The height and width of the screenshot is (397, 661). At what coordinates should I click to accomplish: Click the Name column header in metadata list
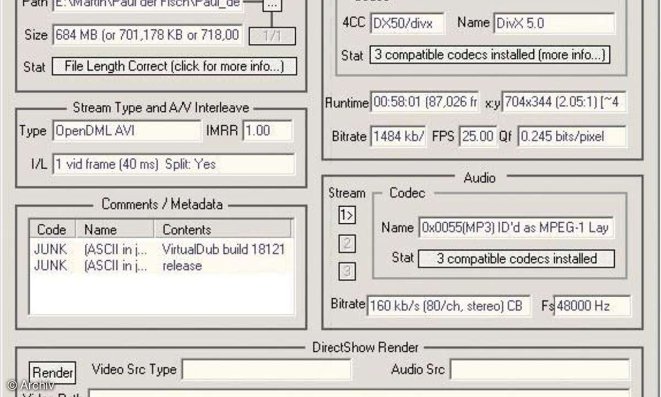click(115, 229)
